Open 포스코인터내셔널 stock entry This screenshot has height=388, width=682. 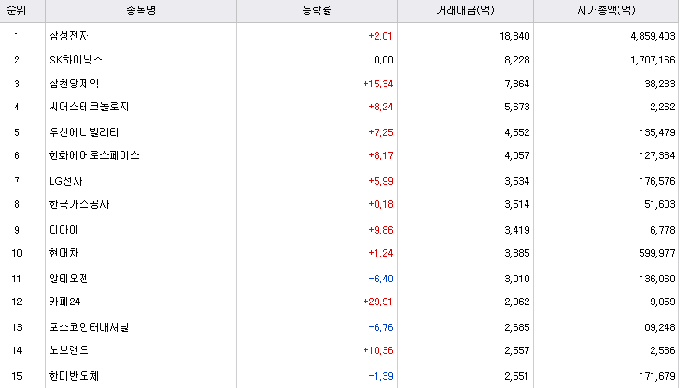88,326
